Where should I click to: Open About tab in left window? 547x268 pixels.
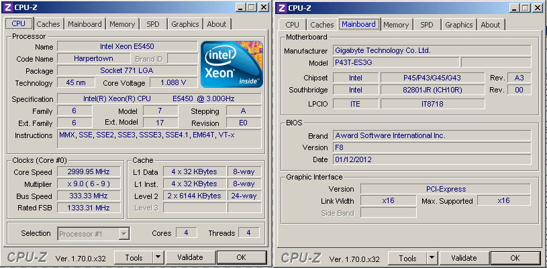pos(217,24)
